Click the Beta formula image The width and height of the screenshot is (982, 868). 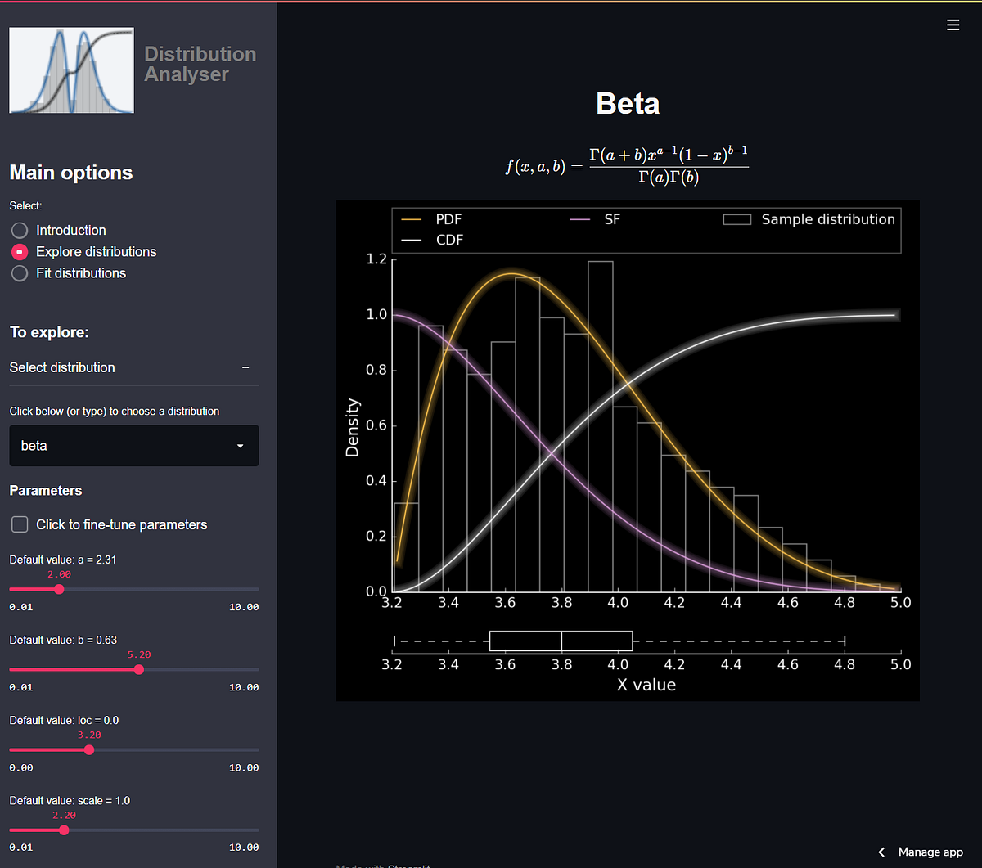627,162
